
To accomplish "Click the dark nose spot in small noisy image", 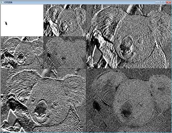I will point(64,58).
